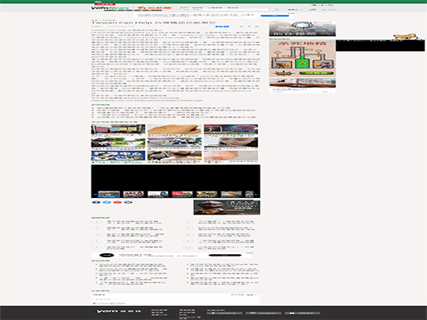Click the Yam logo in the footer
This screenshot has height=320, width=427.
(x=119, y=312)
